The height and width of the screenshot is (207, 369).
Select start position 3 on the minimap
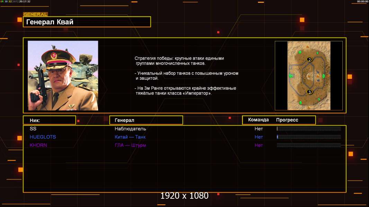pyautogui.click(x=309, y=92)
